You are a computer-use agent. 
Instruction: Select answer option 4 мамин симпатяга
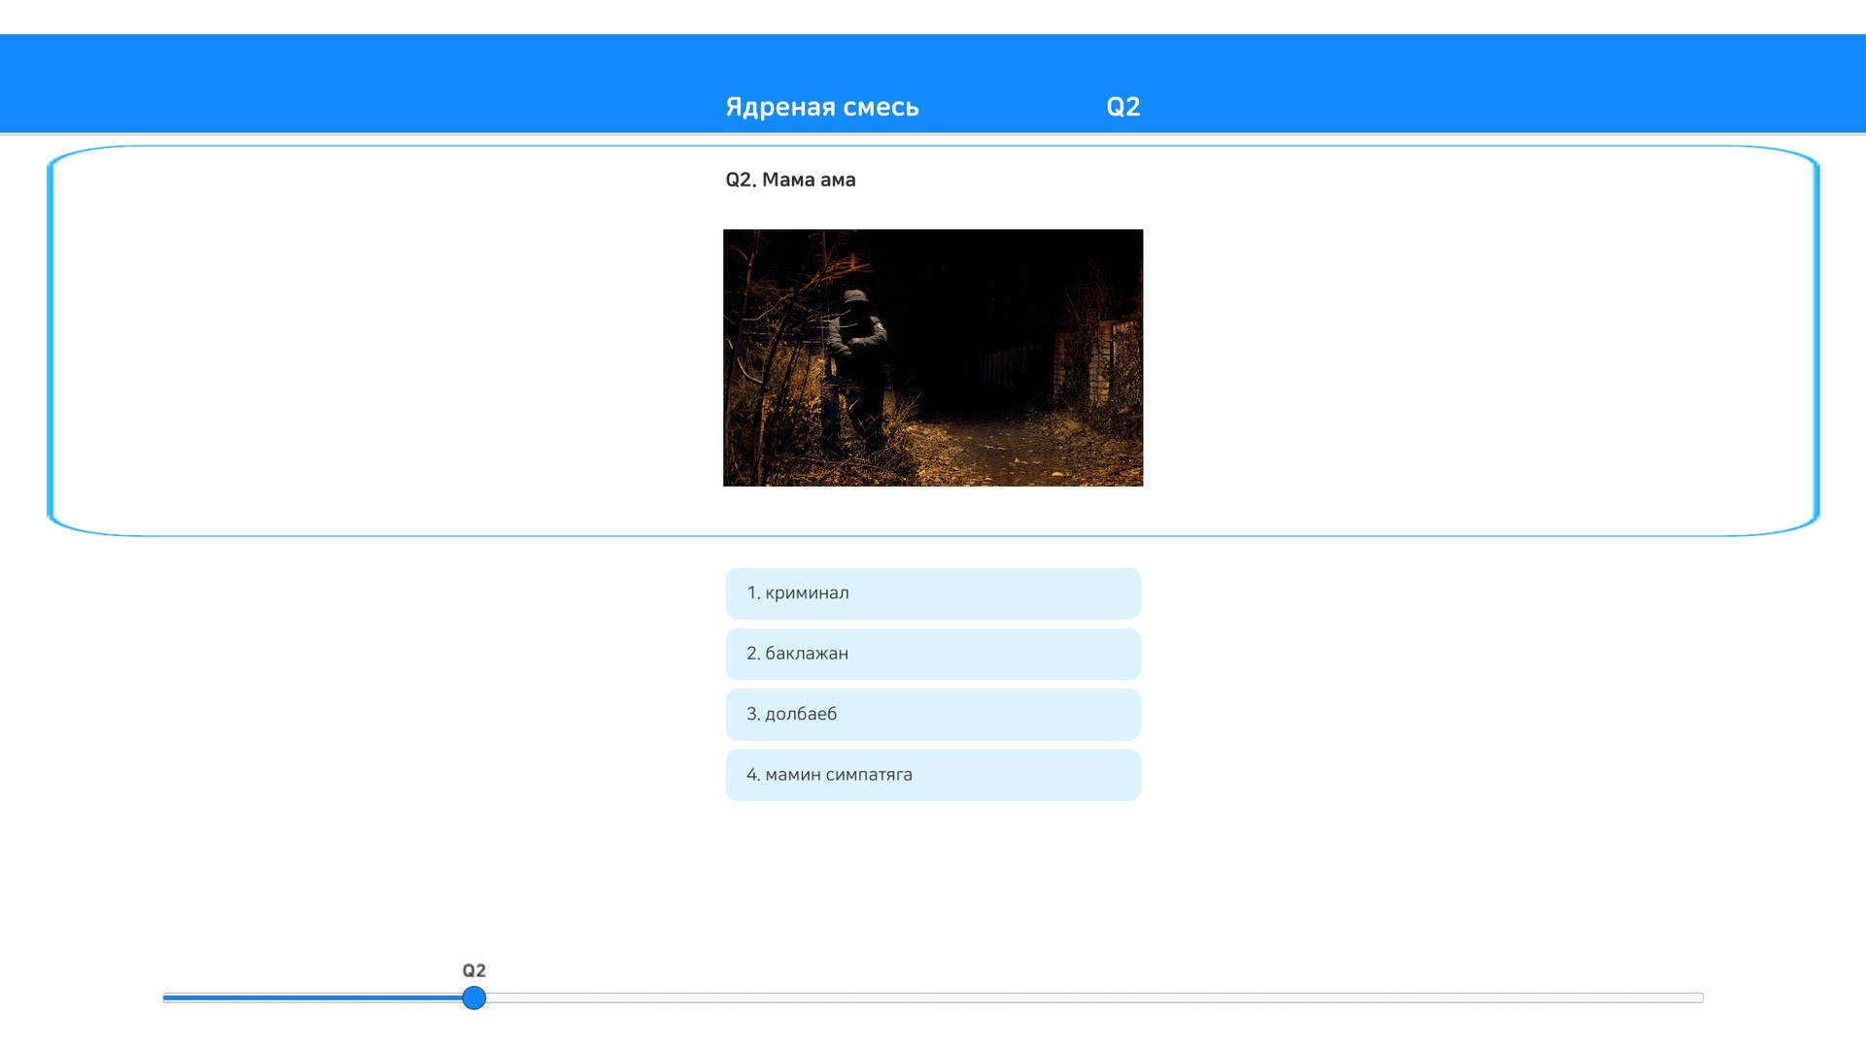pos(931,775)
